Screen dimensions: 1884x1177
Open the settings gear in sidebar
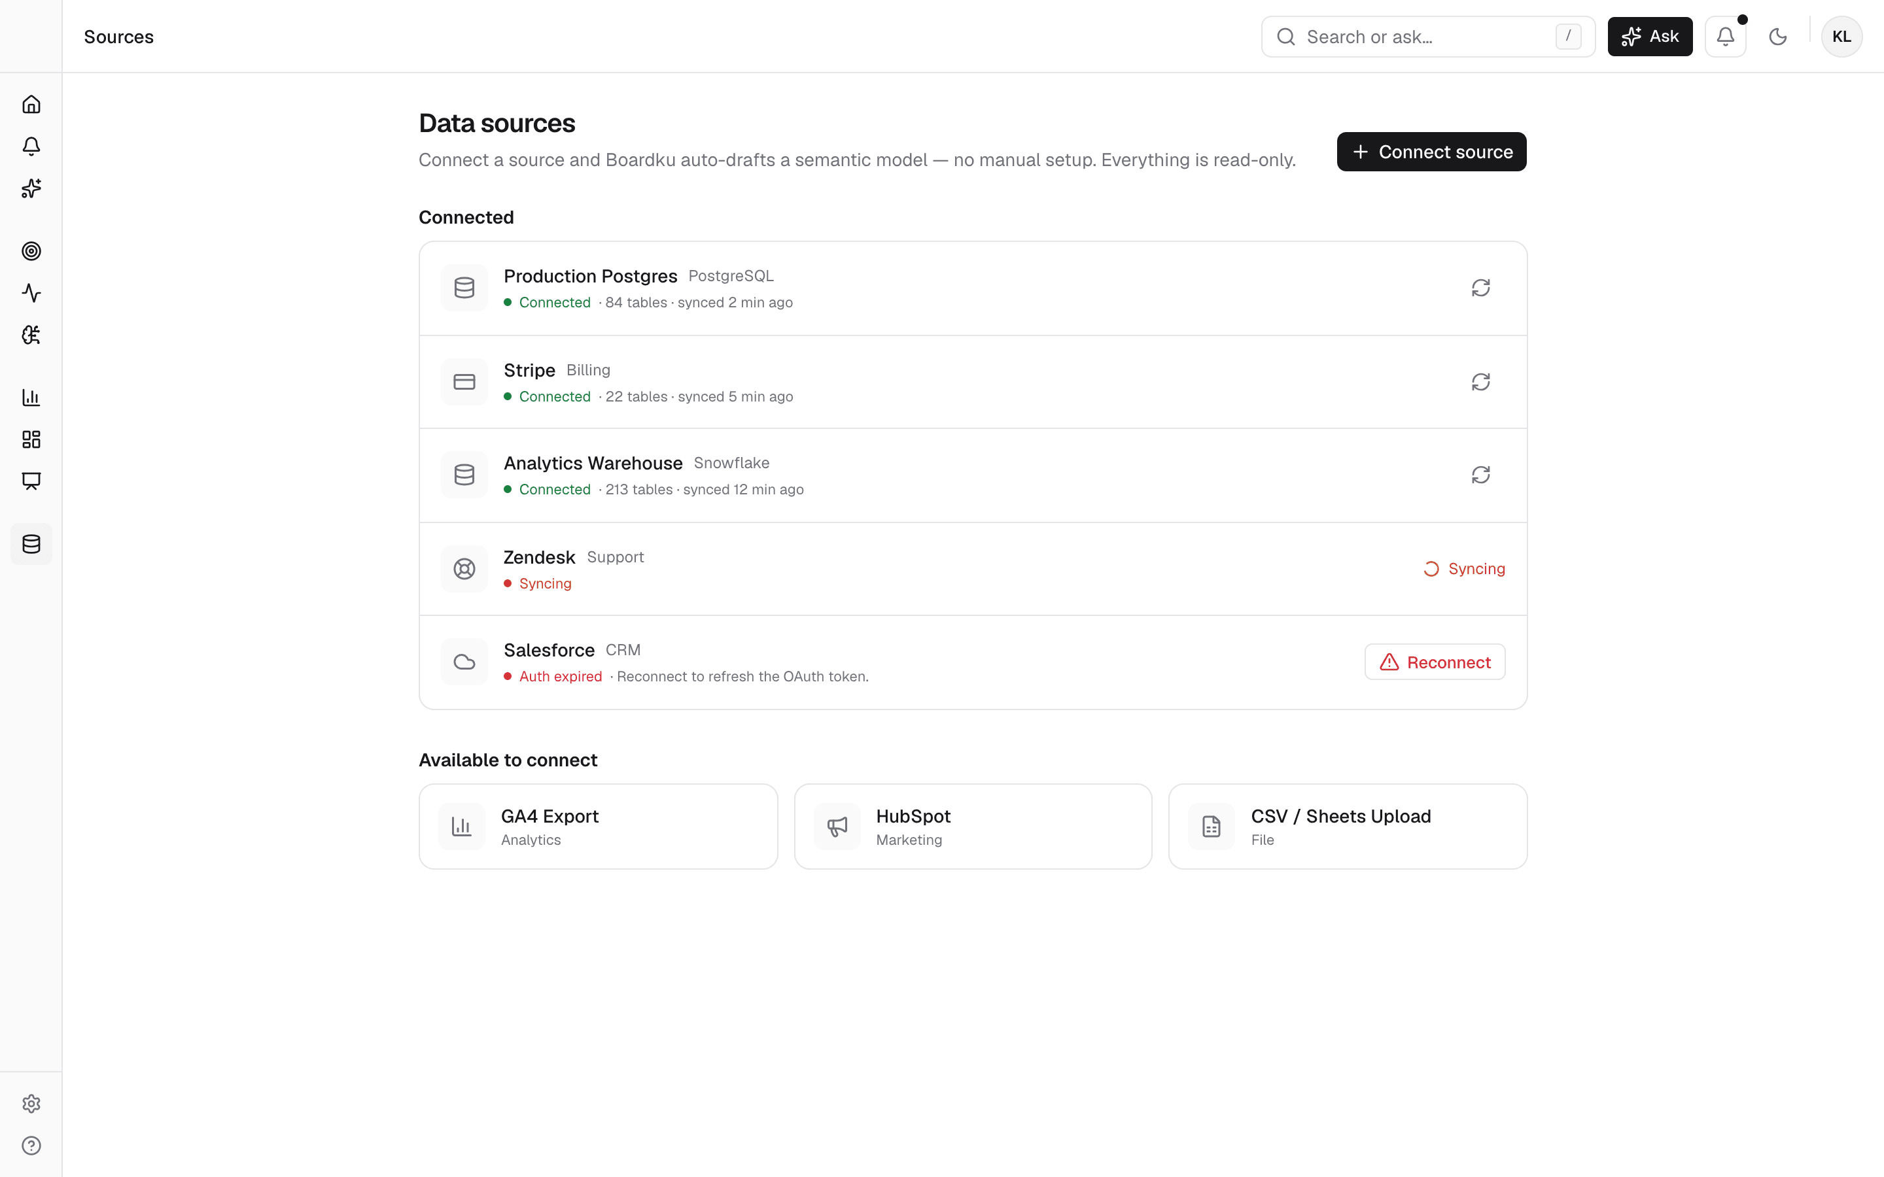tap(31, 1104)
